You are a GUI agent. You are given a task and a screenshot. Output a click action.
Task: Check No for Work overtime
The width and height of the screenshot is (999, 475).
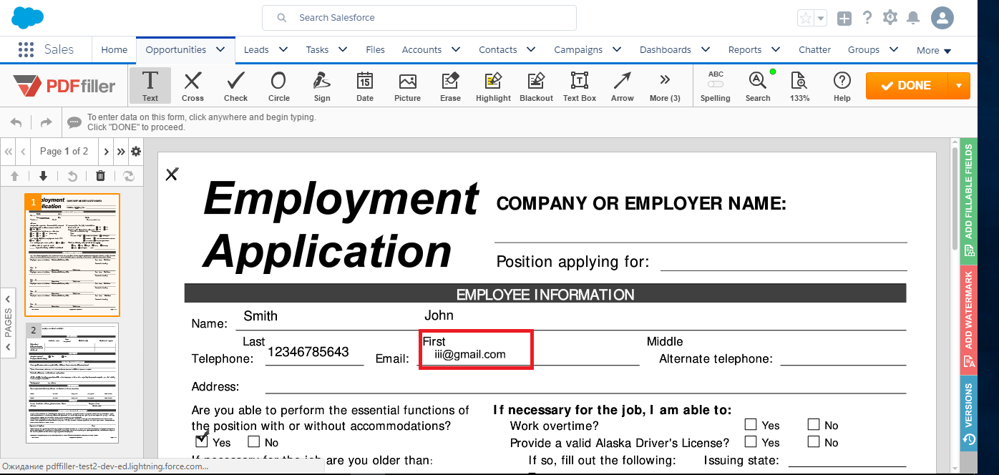[814, 424]
